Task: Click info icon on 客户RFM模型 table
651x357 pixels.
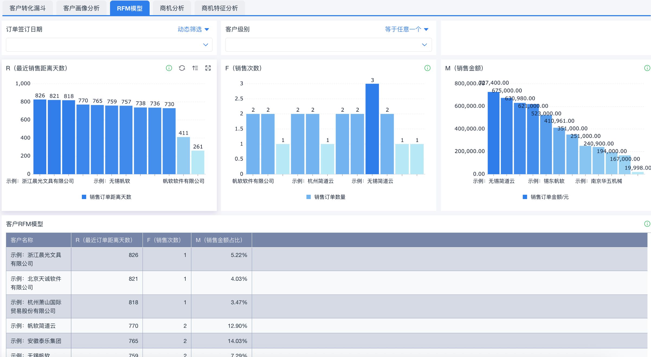Action: [x=647, y=224]
